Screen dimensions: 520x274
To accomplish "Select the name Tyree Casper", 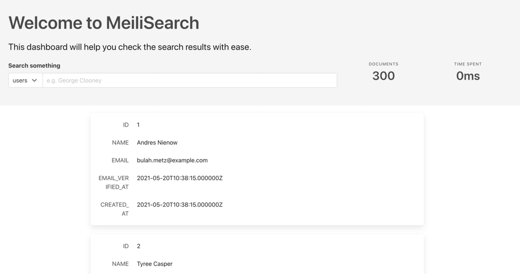I will coord(155,264).
